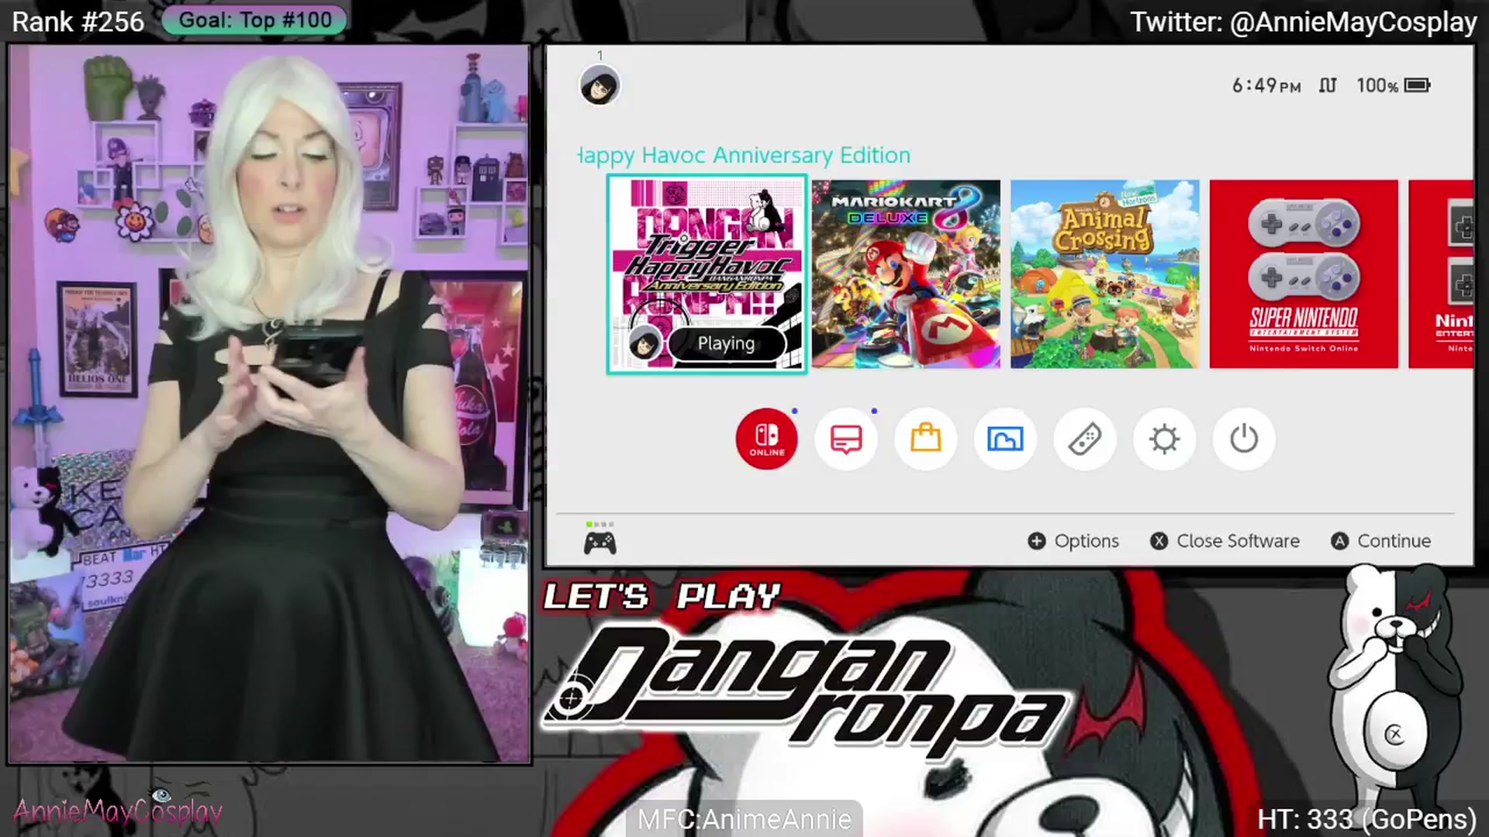Select the Animal Crossing game tile
This screenshot has height=837, width=1489.
tap(1104, 274)
